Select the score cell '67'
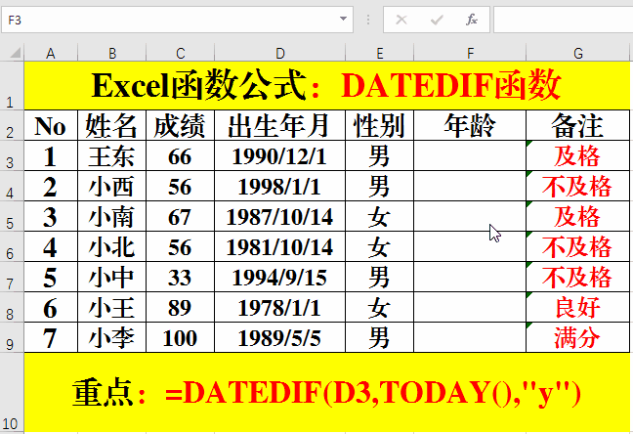633x434 pixels. click(180, 216)
